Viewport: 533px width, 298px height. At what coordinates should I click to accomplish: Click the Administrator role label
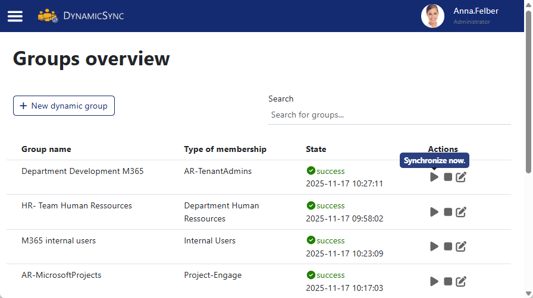click(x=472, y=22)
